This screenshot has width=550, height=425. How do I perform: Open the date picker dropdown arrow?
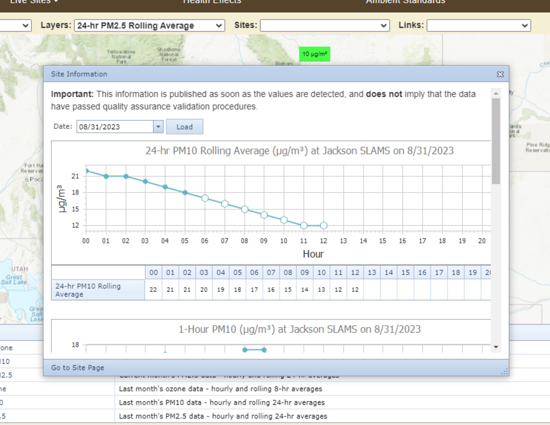tap(158, 127)
